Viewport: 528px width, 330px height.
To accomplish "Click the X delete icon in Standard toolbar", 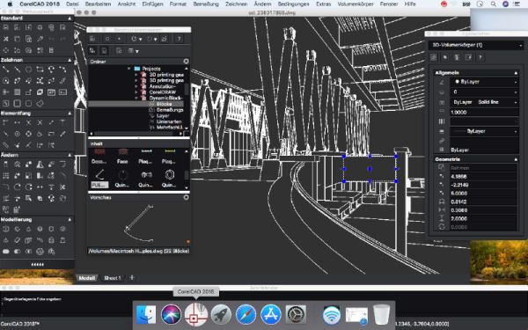I will (6, 39).
